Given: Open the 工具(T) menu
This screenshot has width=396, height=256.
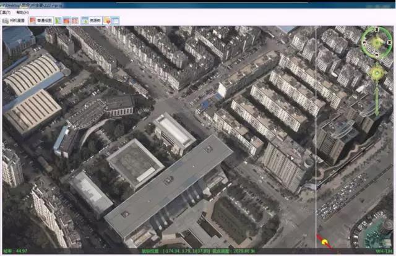Looking at the screenshot, I should coord(5,12).
